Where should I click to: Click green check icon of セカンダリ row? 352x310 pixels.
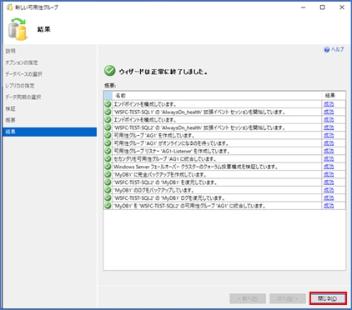tap(108, 159)
